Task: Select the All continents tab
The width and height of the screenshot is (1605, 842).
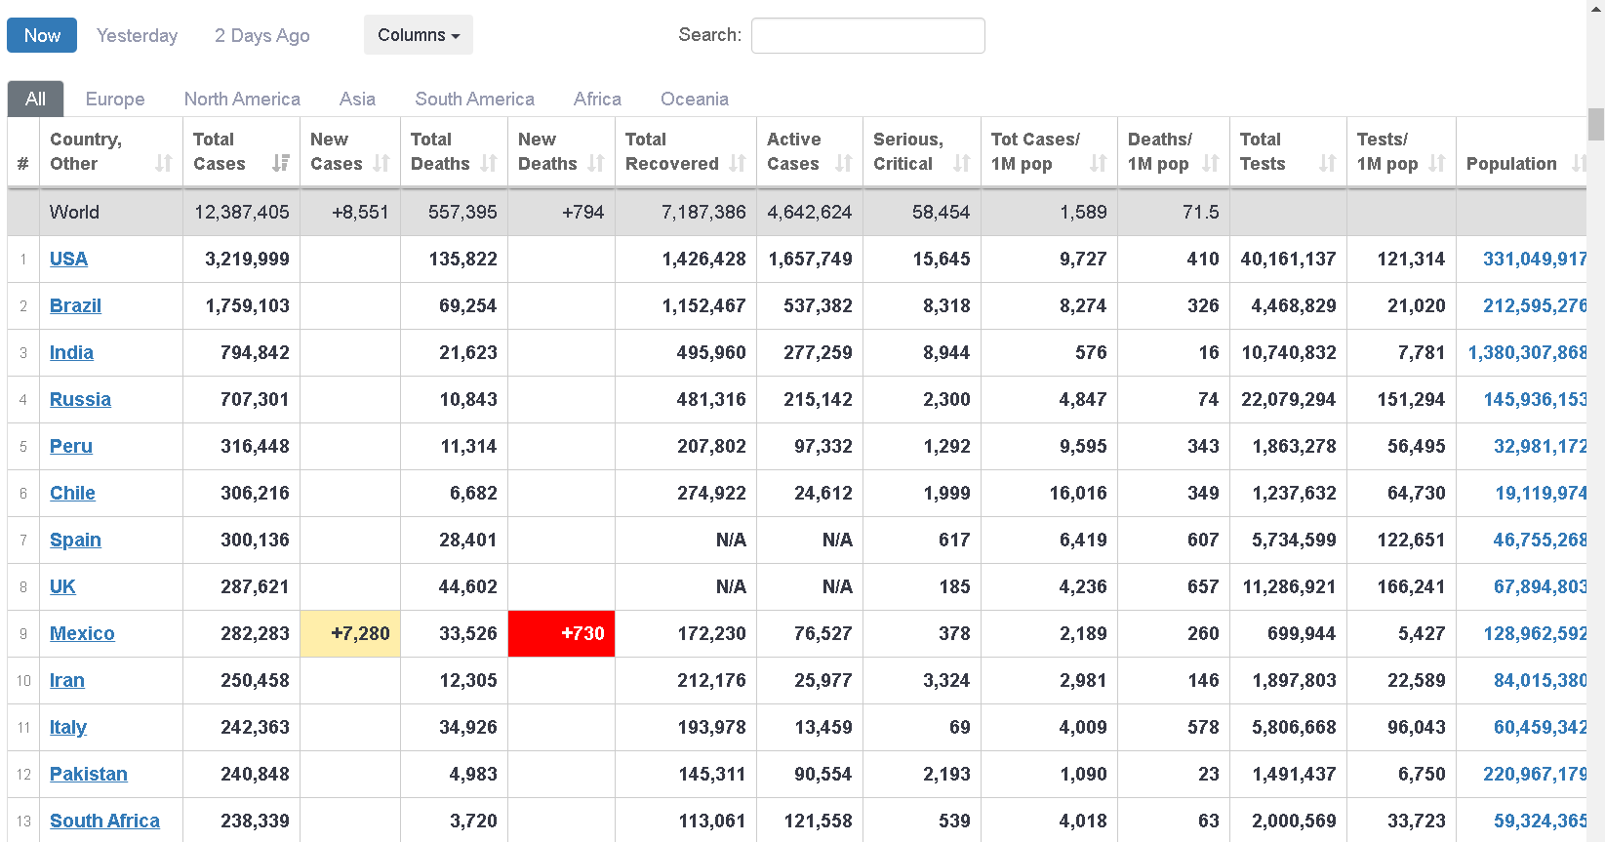Action: tap(35, 99)
